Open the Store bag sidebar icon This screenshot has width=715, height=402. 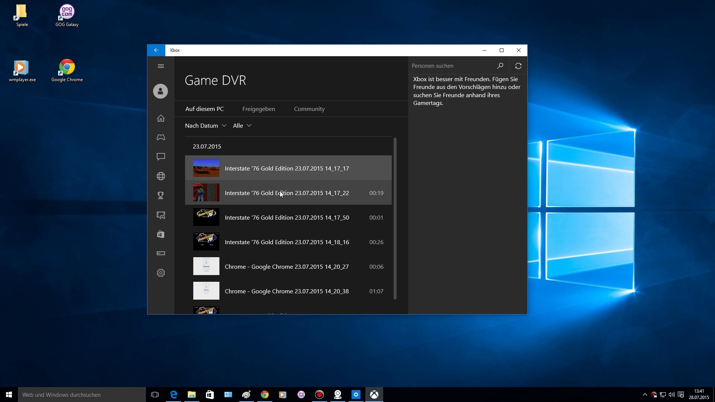pos(161,234)
